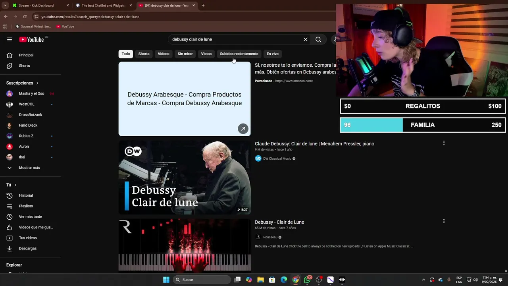
Task: Open the DW Classical Music channel name
Action: pos(277,158)
